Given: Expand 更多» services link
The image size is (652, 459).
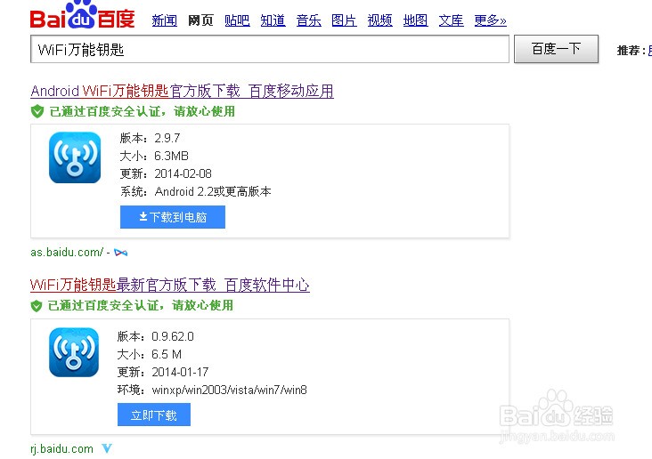Looking at the screenshot, I should pyautogui.click(x=490, y=20).
